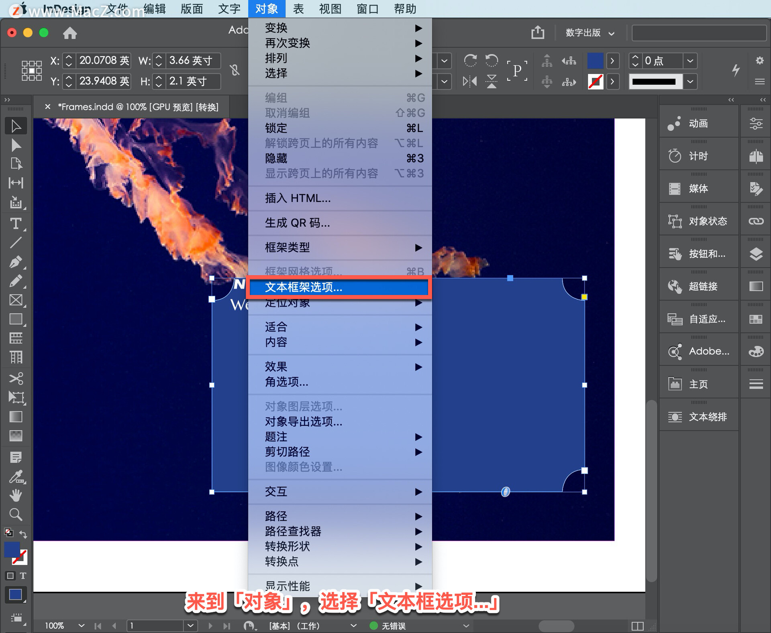
Task: Open the 动画 panel
Action: coord(699,124)
